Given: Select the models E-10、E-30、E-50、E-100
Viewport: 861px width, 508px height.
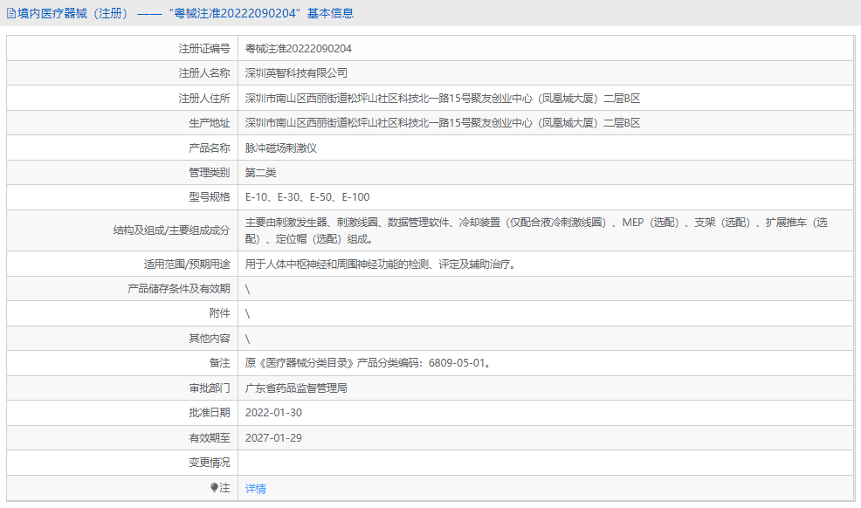Looking at the screenshot, I should [x=307, y=197].
